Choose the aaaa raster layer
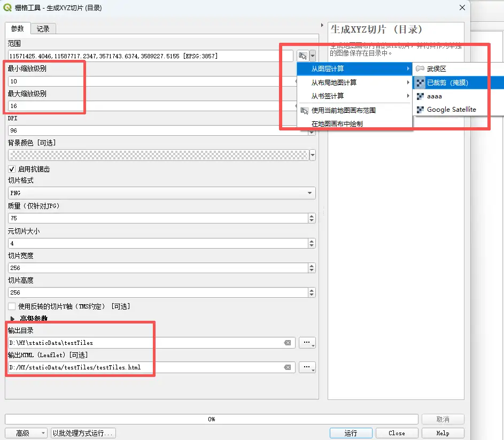The width and height of the screenshot is (504, 440). click(434, 96)
